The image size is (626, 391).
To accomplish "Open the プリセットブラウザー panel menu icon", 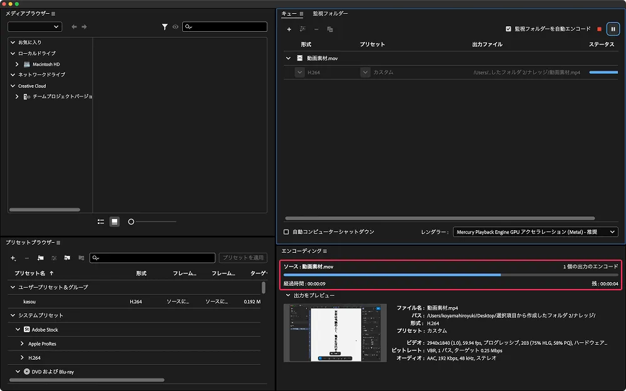I will pos(58,243).
